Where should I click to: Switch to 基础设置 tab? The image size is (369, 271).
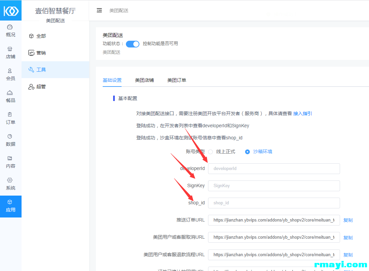[x=112, y=80]
